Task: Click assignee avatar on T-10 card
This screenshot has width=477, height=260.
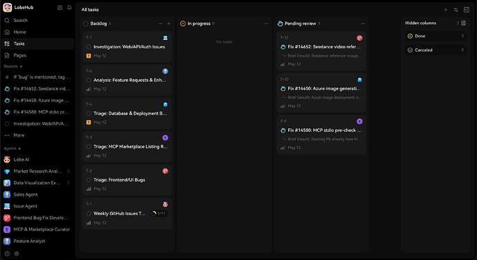Action: [x=359, y=80]
